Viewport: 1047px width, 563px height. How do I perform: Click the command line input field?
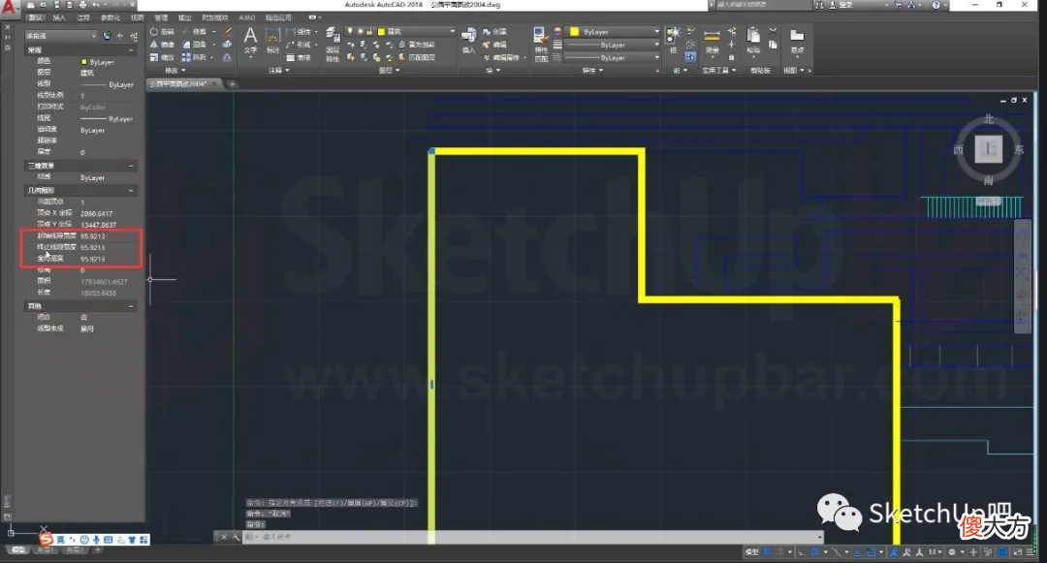[x=531, y=537]
